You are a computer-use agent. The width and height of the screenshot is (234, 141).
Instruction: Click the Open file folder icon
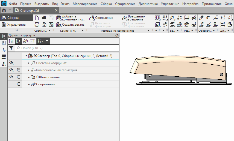point(44,18)
